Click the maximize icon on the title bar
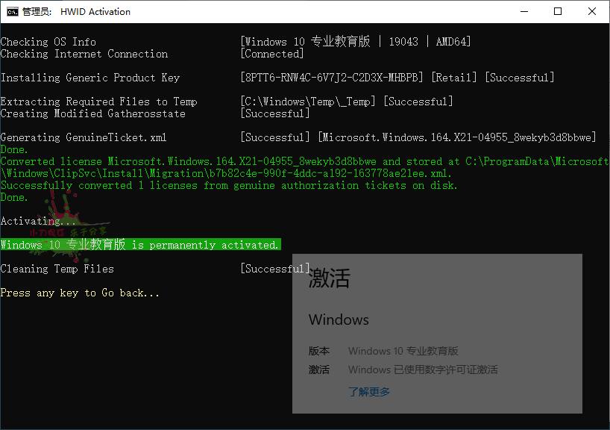The width and height of the screenshot is (610, 430). 558,11
